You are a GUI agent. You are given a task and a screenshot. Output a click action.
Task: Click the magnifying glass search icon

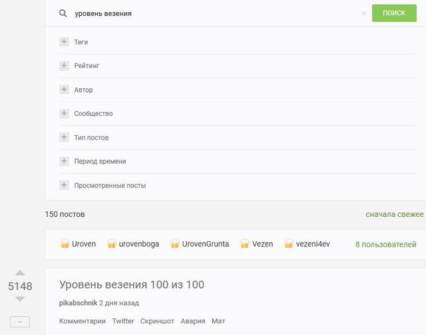(63, 13)
